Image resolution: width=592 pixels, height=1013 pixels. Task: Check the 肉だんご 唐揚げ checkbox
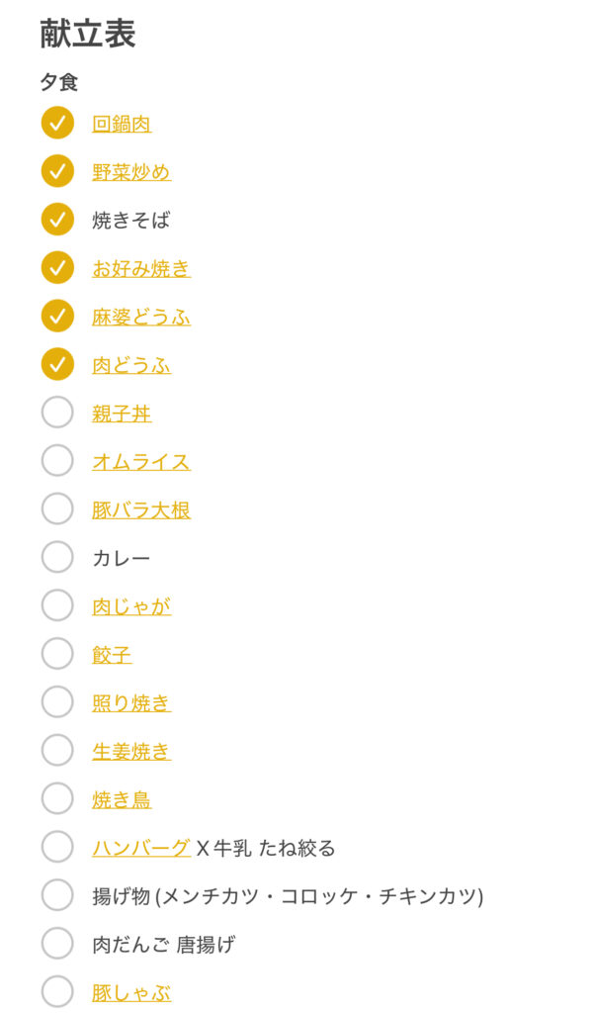tap(57, 943)
